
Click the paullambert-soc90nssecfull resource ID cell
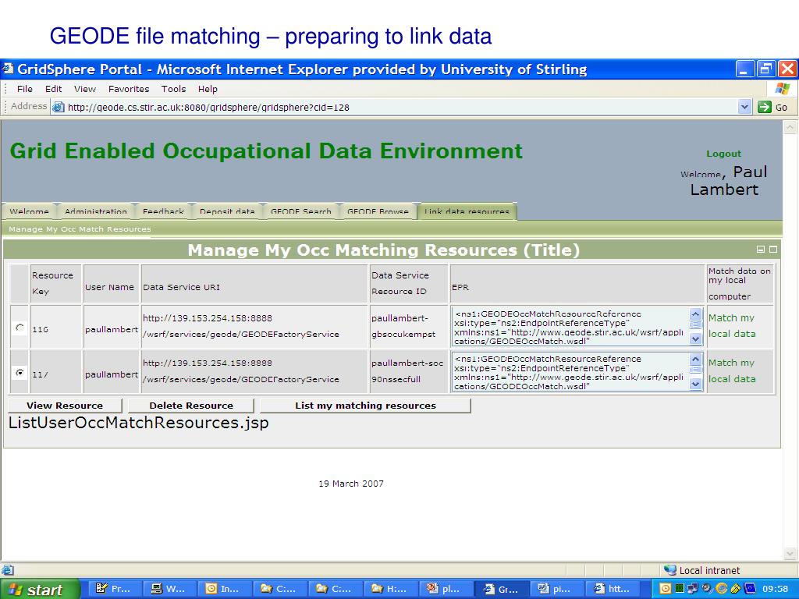point(409,370)
